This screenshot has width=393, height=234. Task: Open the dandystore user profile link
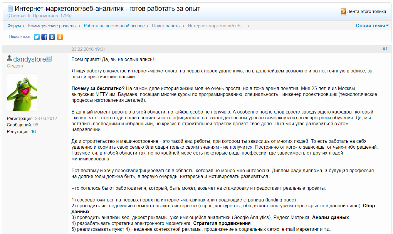pyautogui.click(x=29, y=59)
